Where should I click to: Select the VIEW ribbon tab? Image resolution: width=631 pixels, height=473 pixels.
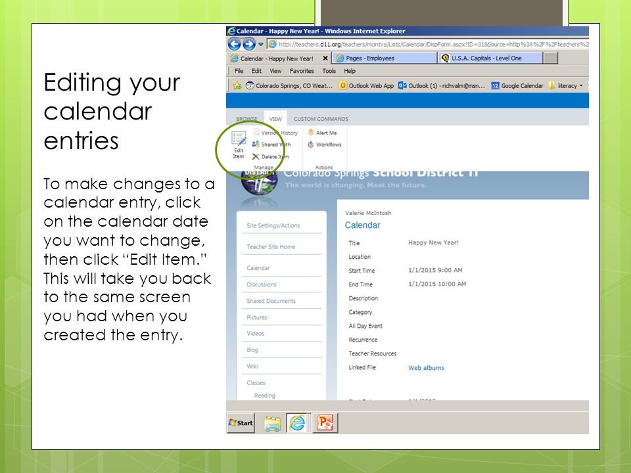point(275,119)
